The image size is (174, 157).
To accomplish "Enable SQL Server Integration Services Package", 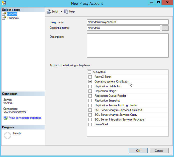I will [x=90, y=119].
